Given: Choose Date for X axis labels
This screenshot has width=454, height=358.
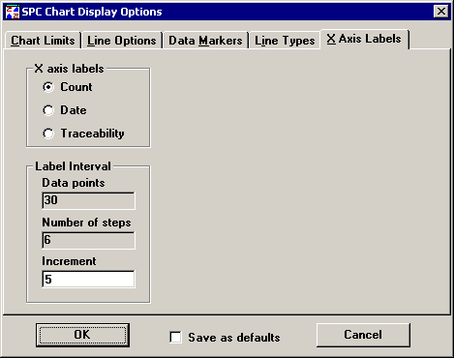Looking at the screenshot, I should [48, 110].
